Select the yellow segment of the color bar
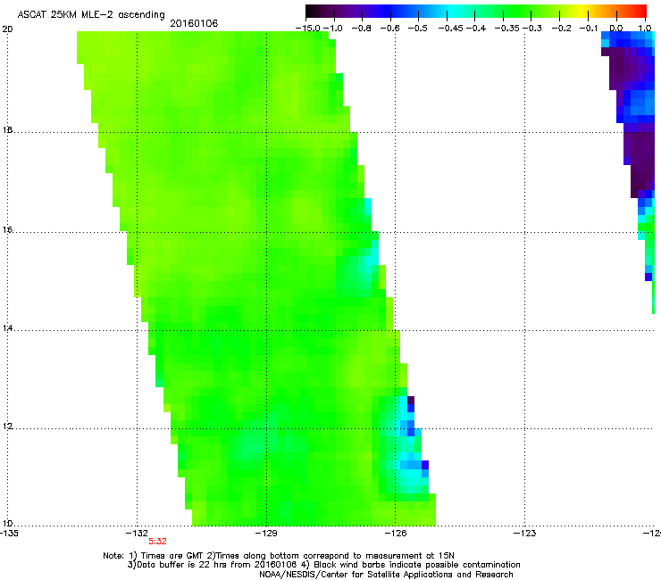Screen dimensions: 661x580 point(583,11)
